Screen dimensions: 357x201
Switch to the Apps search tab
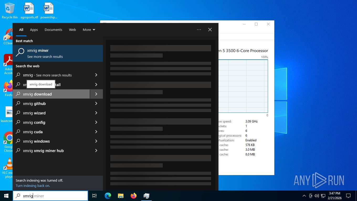[x=34, y=30]
